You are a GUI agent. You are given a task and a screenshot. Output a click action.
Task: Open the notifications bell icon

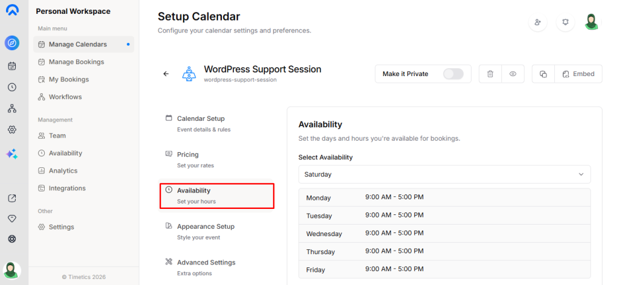tap(565, 22)
